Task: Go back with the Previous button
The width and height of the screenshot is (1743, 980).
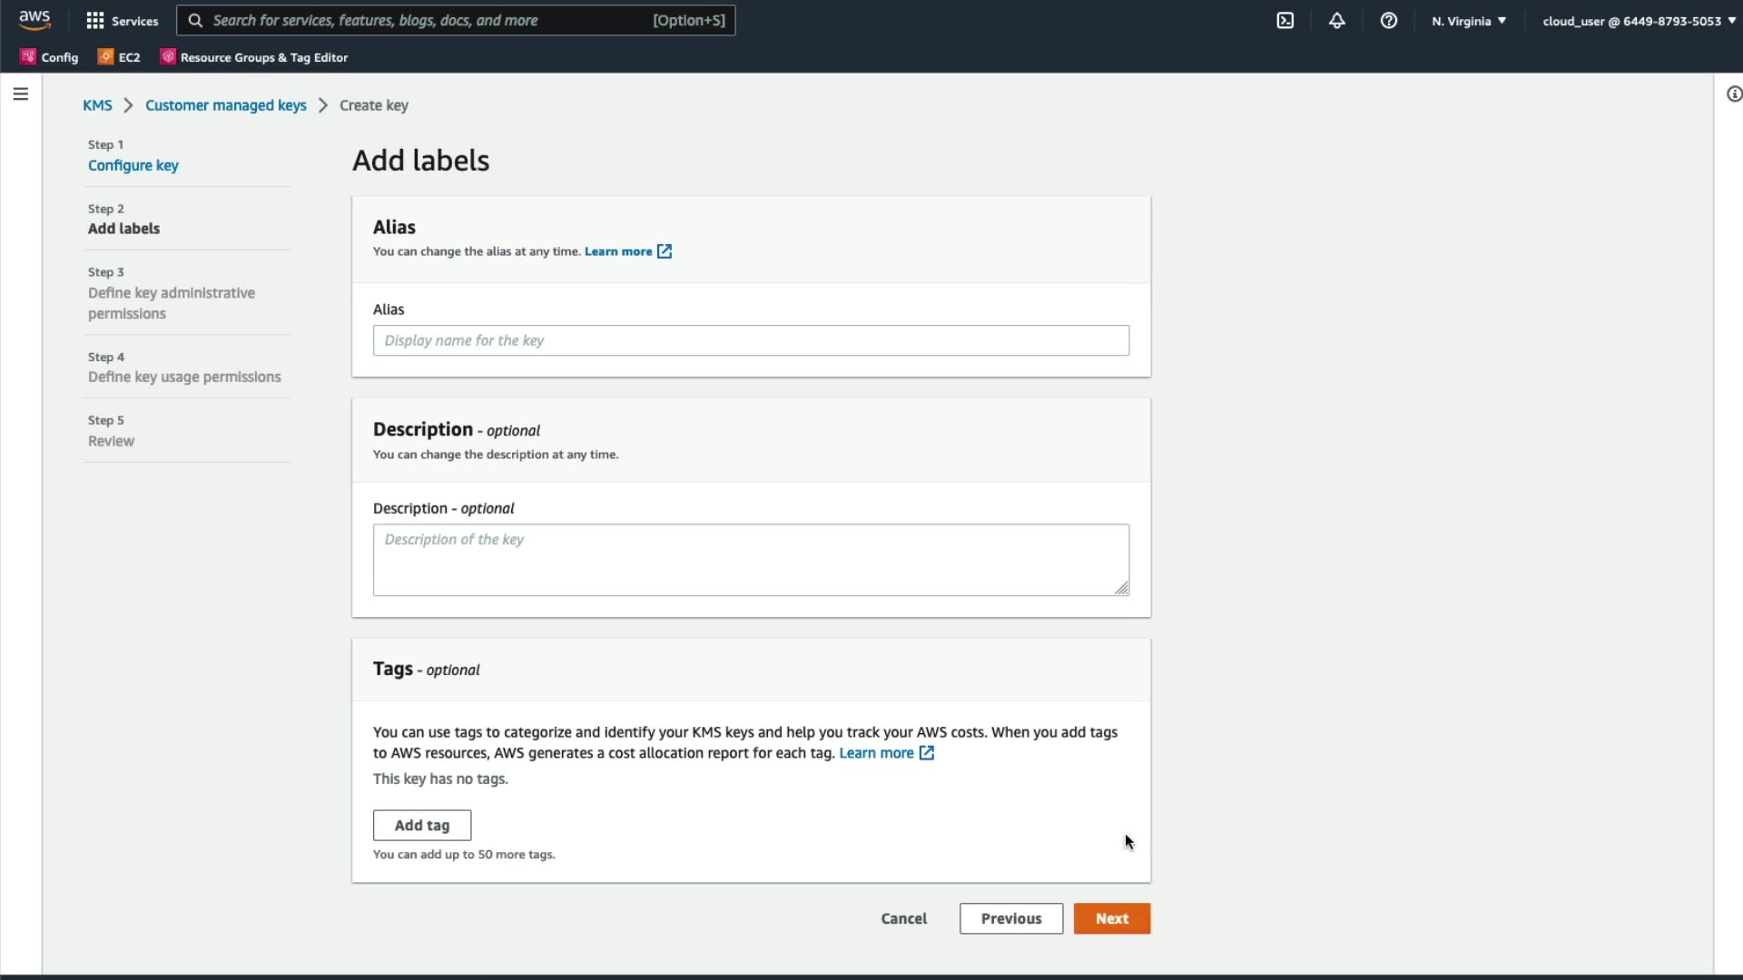Action: click(x=1010, y=918)
